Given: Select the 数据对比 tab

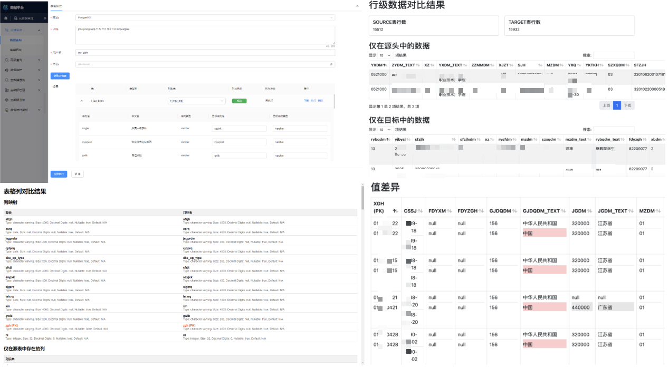Looking at the screenshot, I should 56,6.
